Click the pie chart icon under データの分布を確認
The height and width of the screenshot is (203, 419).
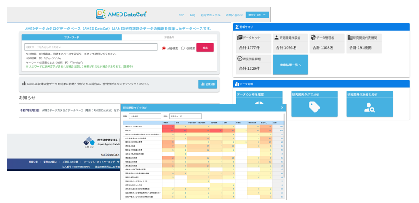tap(259, 104)
